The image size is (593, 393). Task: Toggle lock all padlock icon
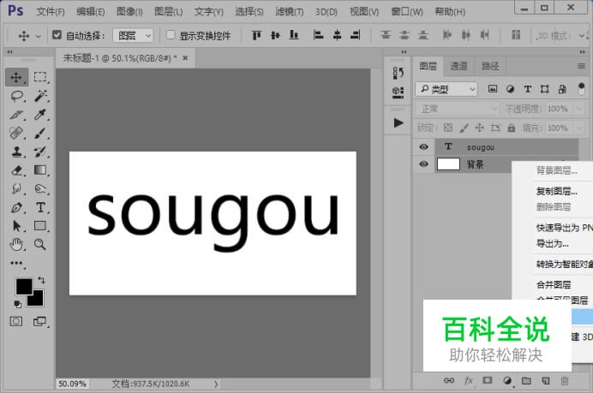click(512, 128)
